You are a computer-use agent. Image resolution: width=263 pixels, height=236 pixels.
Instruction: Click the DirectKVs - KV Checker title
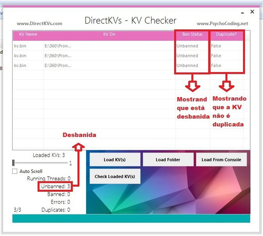tap(130, 20)
